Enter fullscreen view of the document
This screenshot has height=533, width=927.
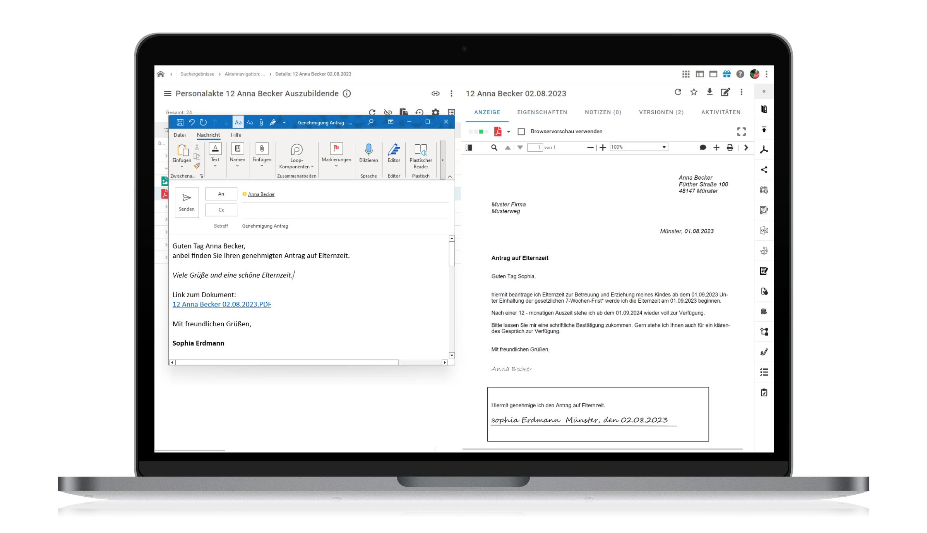(741, 132)
